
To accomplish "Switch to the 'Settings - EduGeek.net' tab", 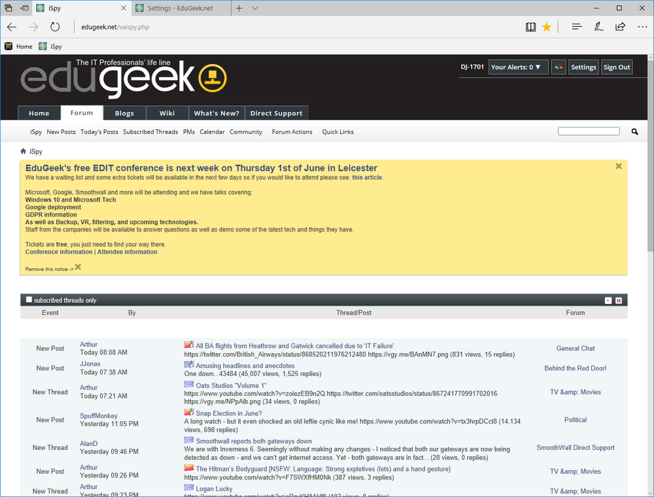I will (181, 8).
